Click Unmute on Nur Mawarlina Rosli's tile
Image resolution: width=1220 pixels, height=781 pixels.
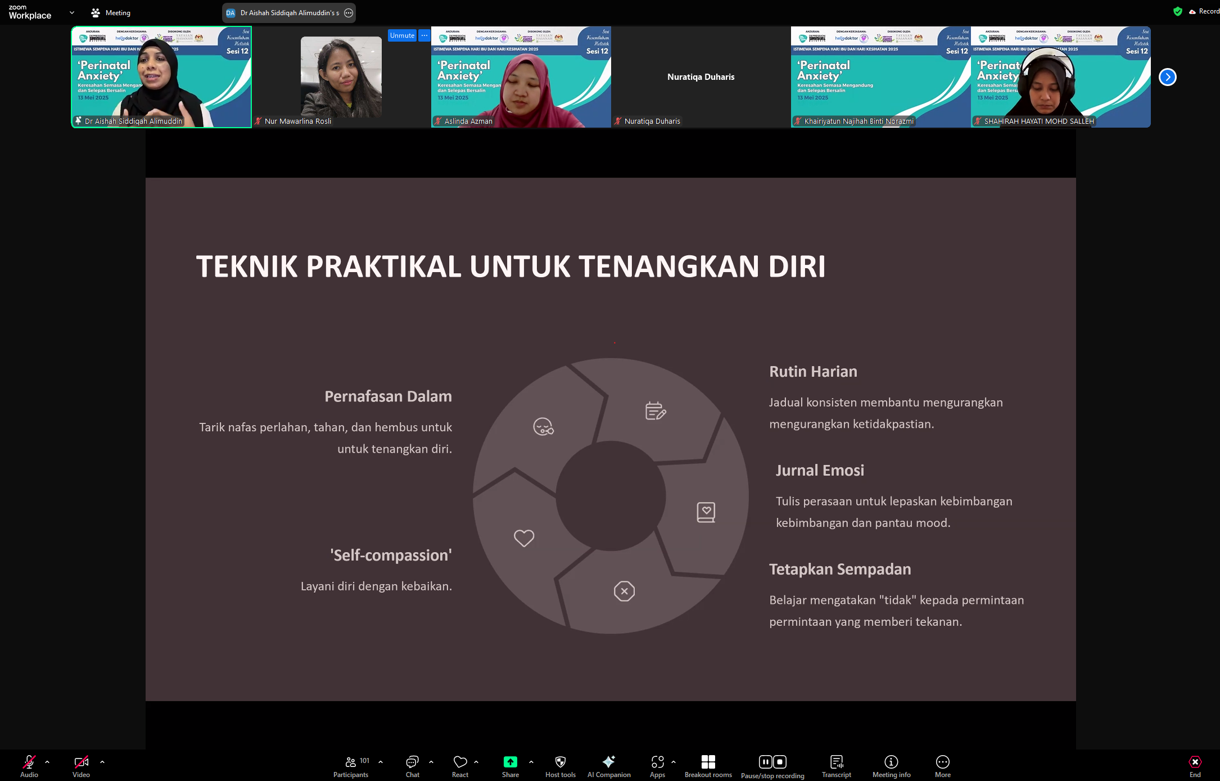coord(402,35)
